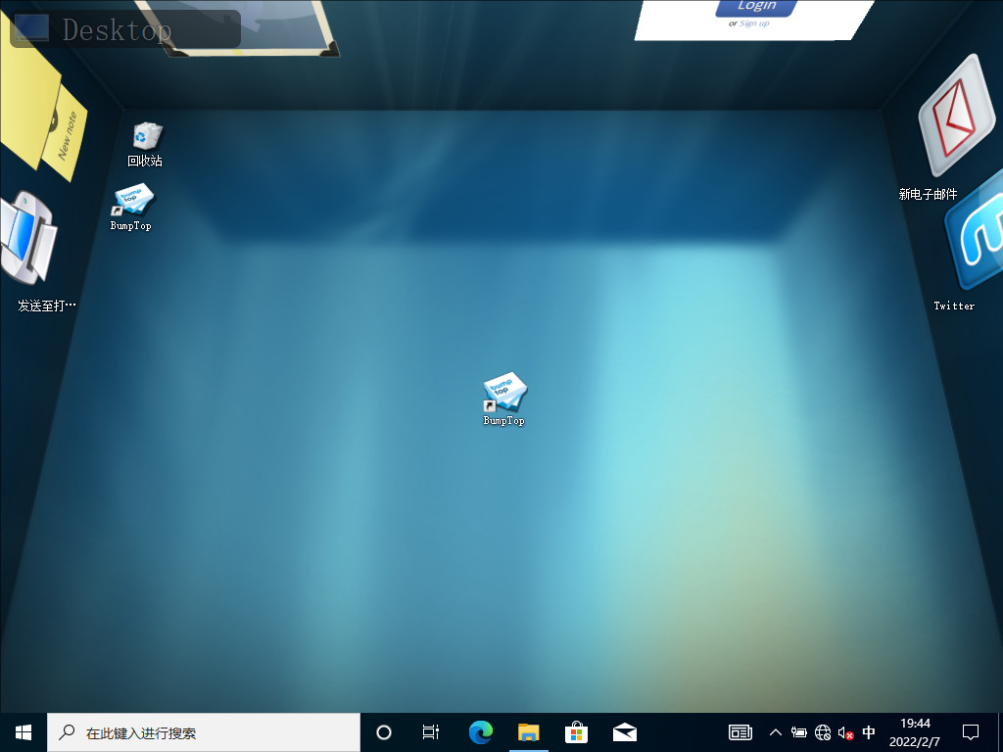Click the battery icon in the system tray
Screen dimensions: 1003x752
tap(798, 732)
